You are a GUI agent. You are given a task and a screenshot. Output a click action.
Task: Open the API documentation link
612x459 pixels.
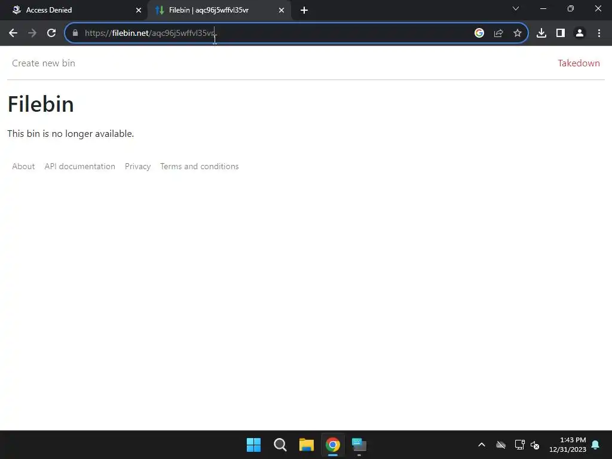tap(79, 166)
